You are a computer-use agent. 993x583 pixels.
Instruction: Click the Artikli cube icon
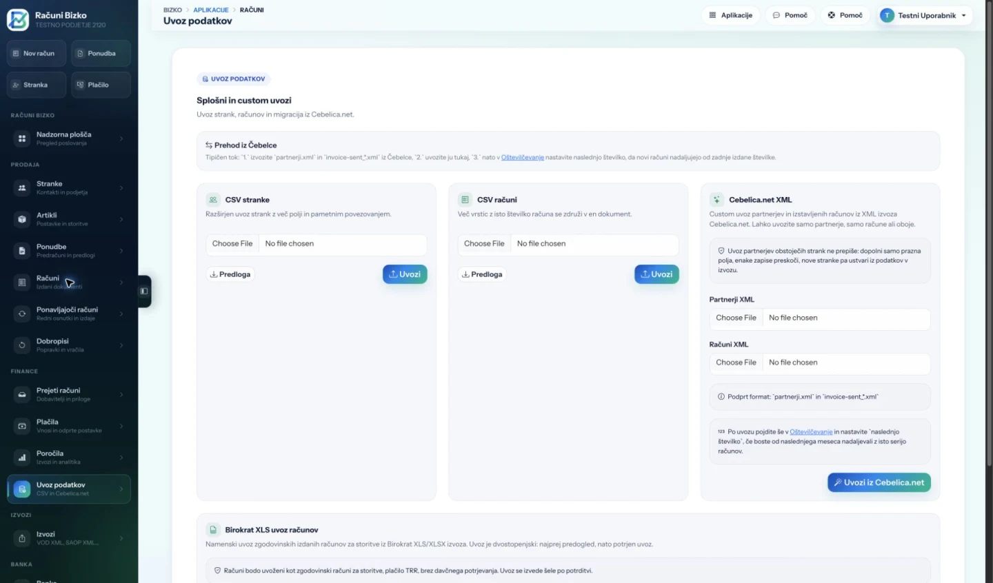[x=22, y=219]
